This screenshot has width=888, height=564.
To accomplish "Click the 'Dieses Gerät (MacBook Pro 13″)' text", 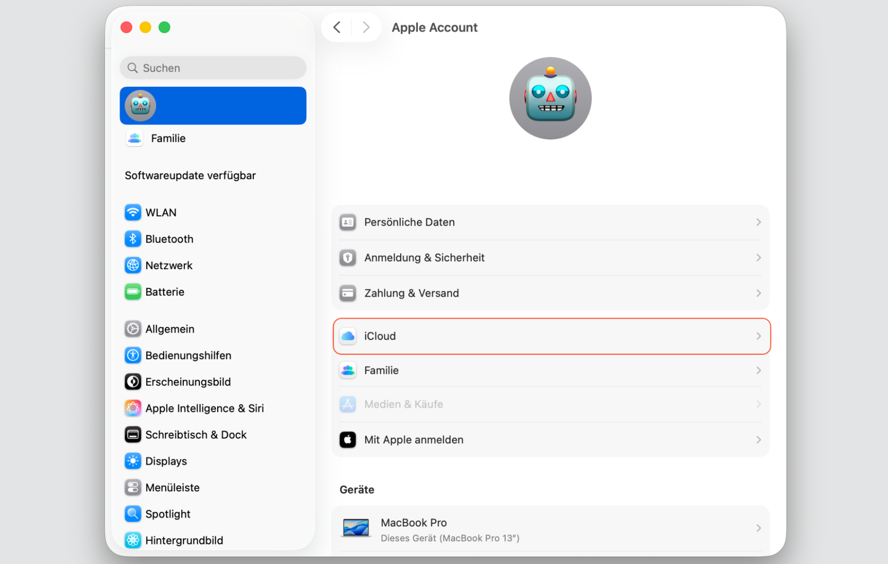I will (x=450, y=538).
